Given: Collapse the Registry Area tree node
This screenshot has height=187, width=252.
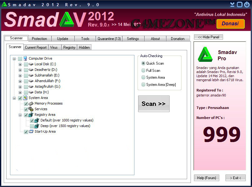Looking at the screenshot, I should [x=20, y=115].
